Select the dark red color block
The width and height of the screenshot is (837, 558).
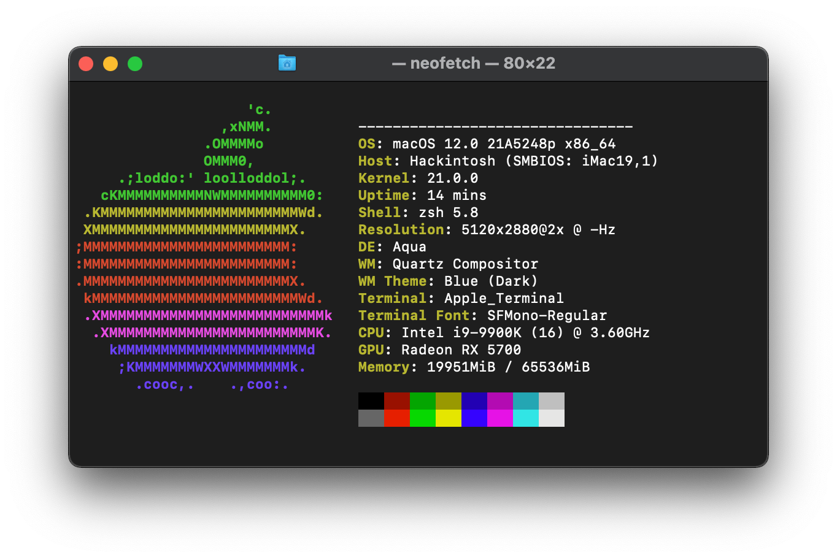[397, 401]
